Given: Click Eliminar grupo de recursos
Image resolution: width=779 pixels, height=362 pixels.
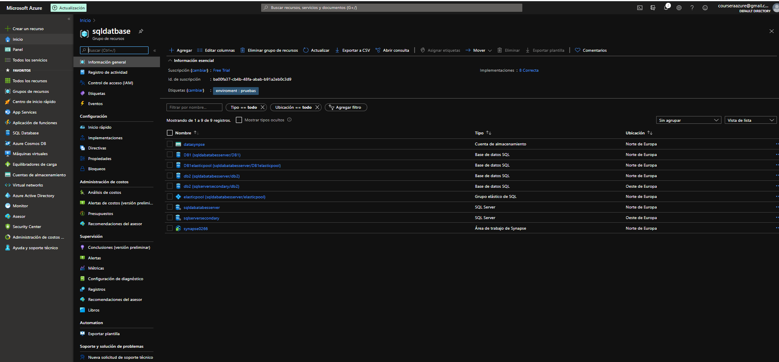Looking at the screenshot, I should (269, 50).
